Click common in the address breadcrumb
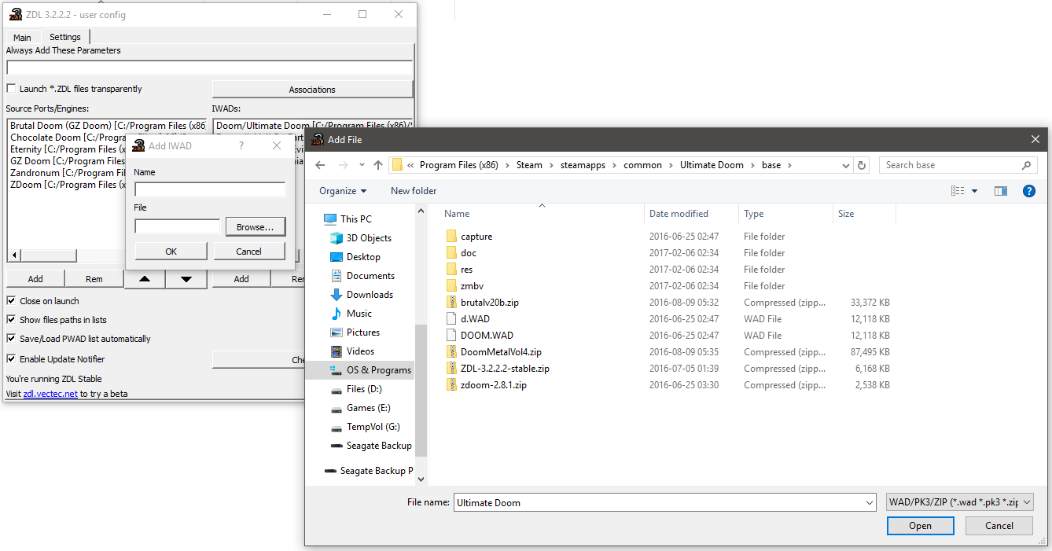 (x=643, y=165)
